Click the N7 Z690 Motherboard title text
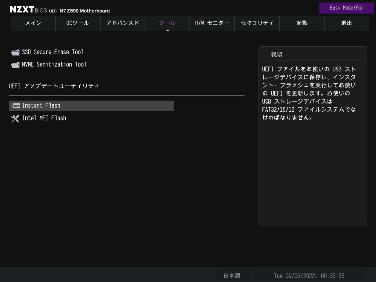376x282 pixels. (x=85, y=11)
